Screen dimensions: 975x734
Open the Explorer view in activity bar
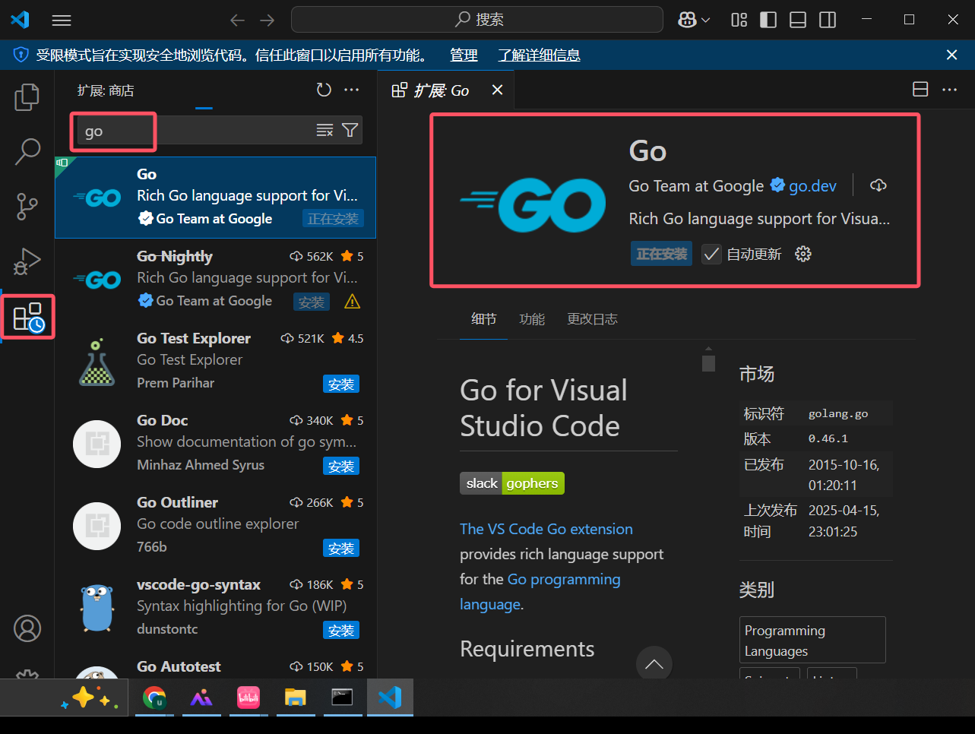click(27, 97)
